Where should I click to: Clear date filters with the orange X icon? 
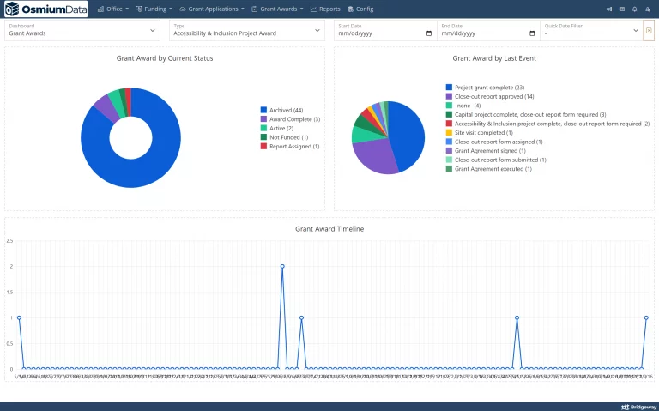click(649, 31)
